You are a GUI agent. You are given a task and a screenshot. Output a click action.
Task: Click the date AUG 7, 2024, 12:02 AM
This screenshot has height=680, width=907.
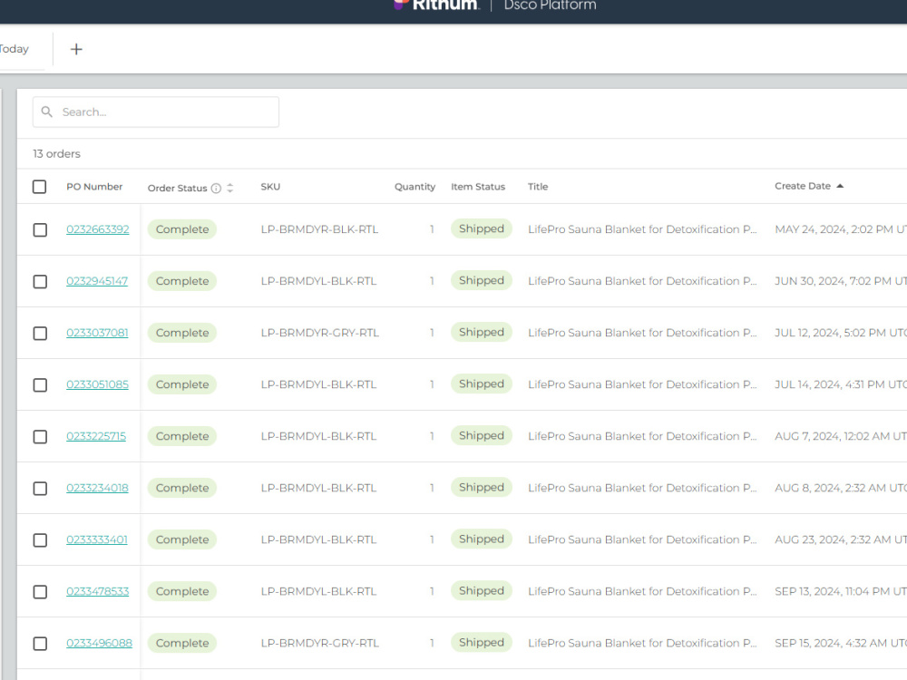point(841,436)
